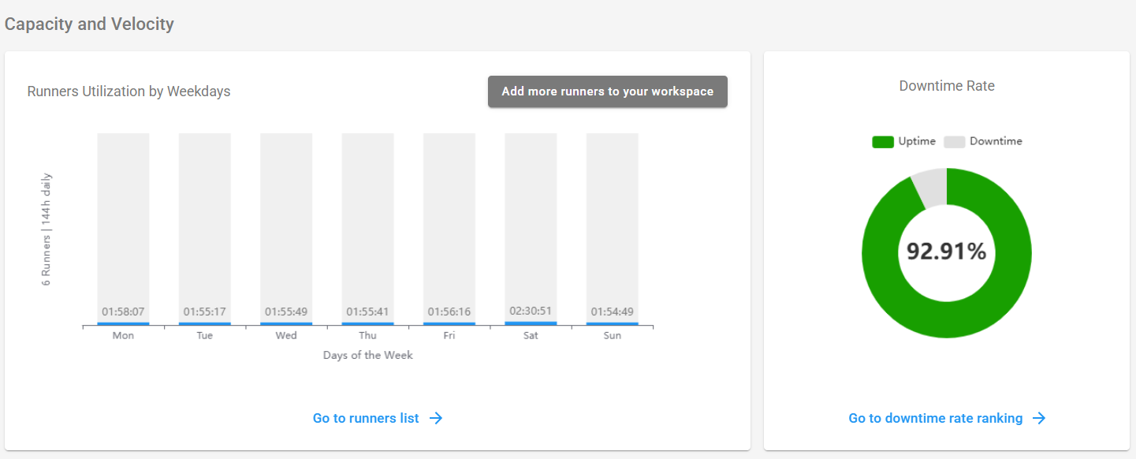Screen dimensions: 1136x459
Task: Click the arrow icon beside Go to runners list
Action: pos(436,418)
